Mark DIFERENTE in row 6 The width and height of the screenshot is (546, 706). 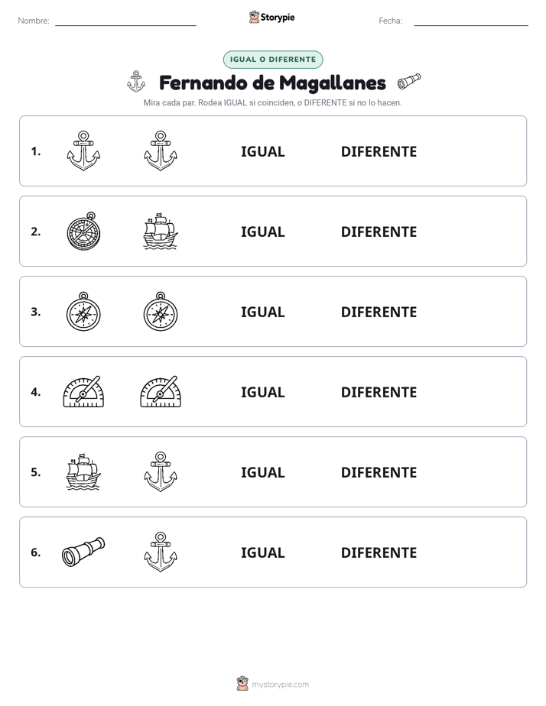pos(379,552)
